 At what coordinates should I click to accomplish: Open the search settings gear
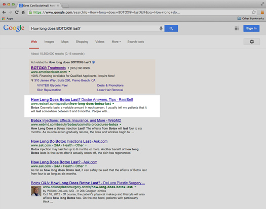pos(252,41)
